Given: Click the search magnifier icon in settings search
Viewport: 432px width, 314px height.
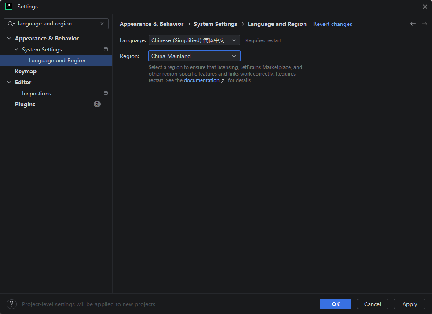Looking at the screenshot, I should click(11, 24).
